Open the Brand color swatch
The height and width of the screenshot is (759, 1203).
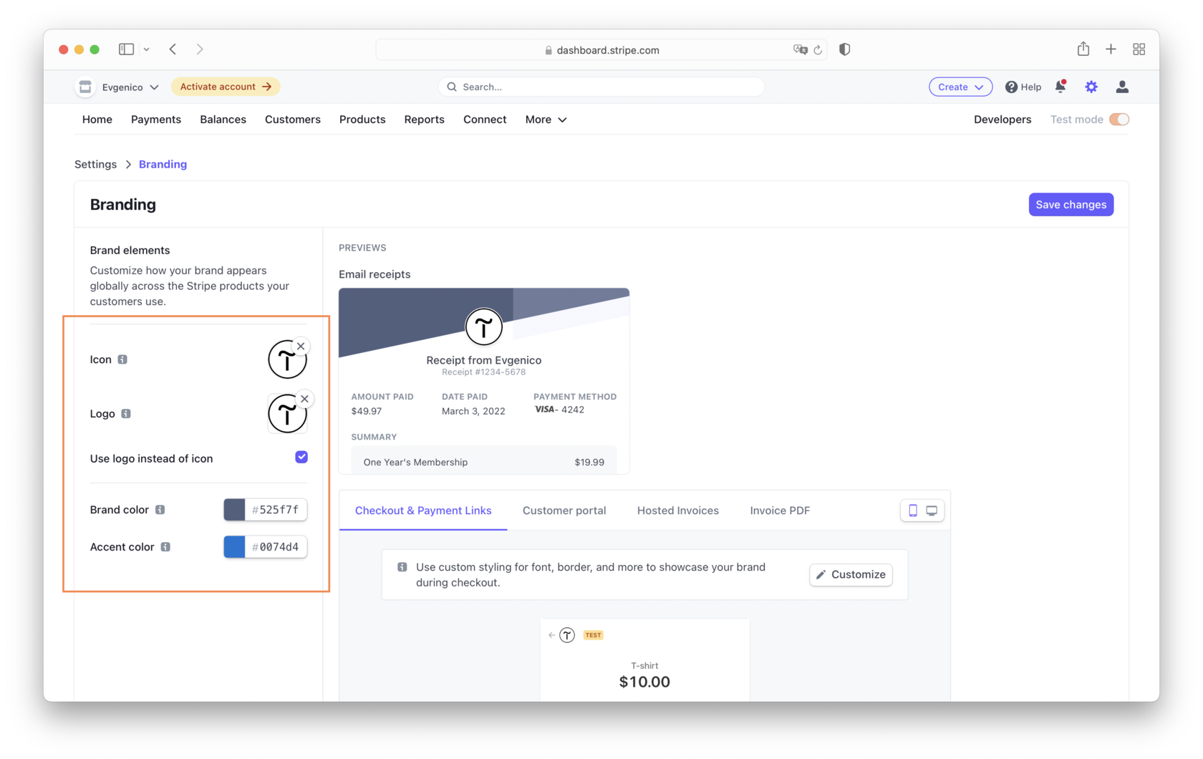click(x=234, y=510)
